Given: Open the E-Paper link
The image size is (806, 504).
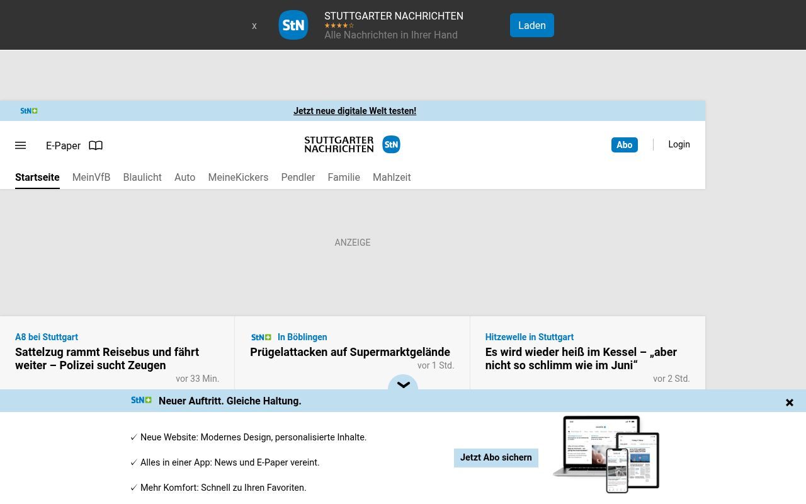Looking at the screenshot, I should pos(63,146).
